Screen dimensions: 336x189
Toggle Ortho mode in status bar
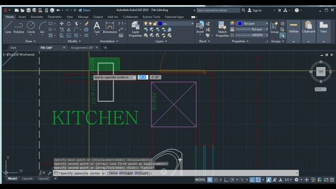pos(226,180)
